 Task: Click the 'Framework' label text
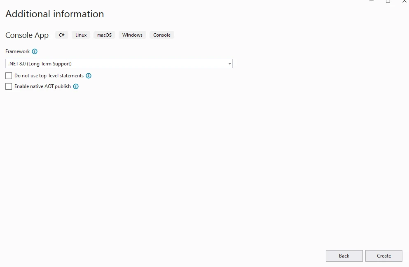coord(17,51)
